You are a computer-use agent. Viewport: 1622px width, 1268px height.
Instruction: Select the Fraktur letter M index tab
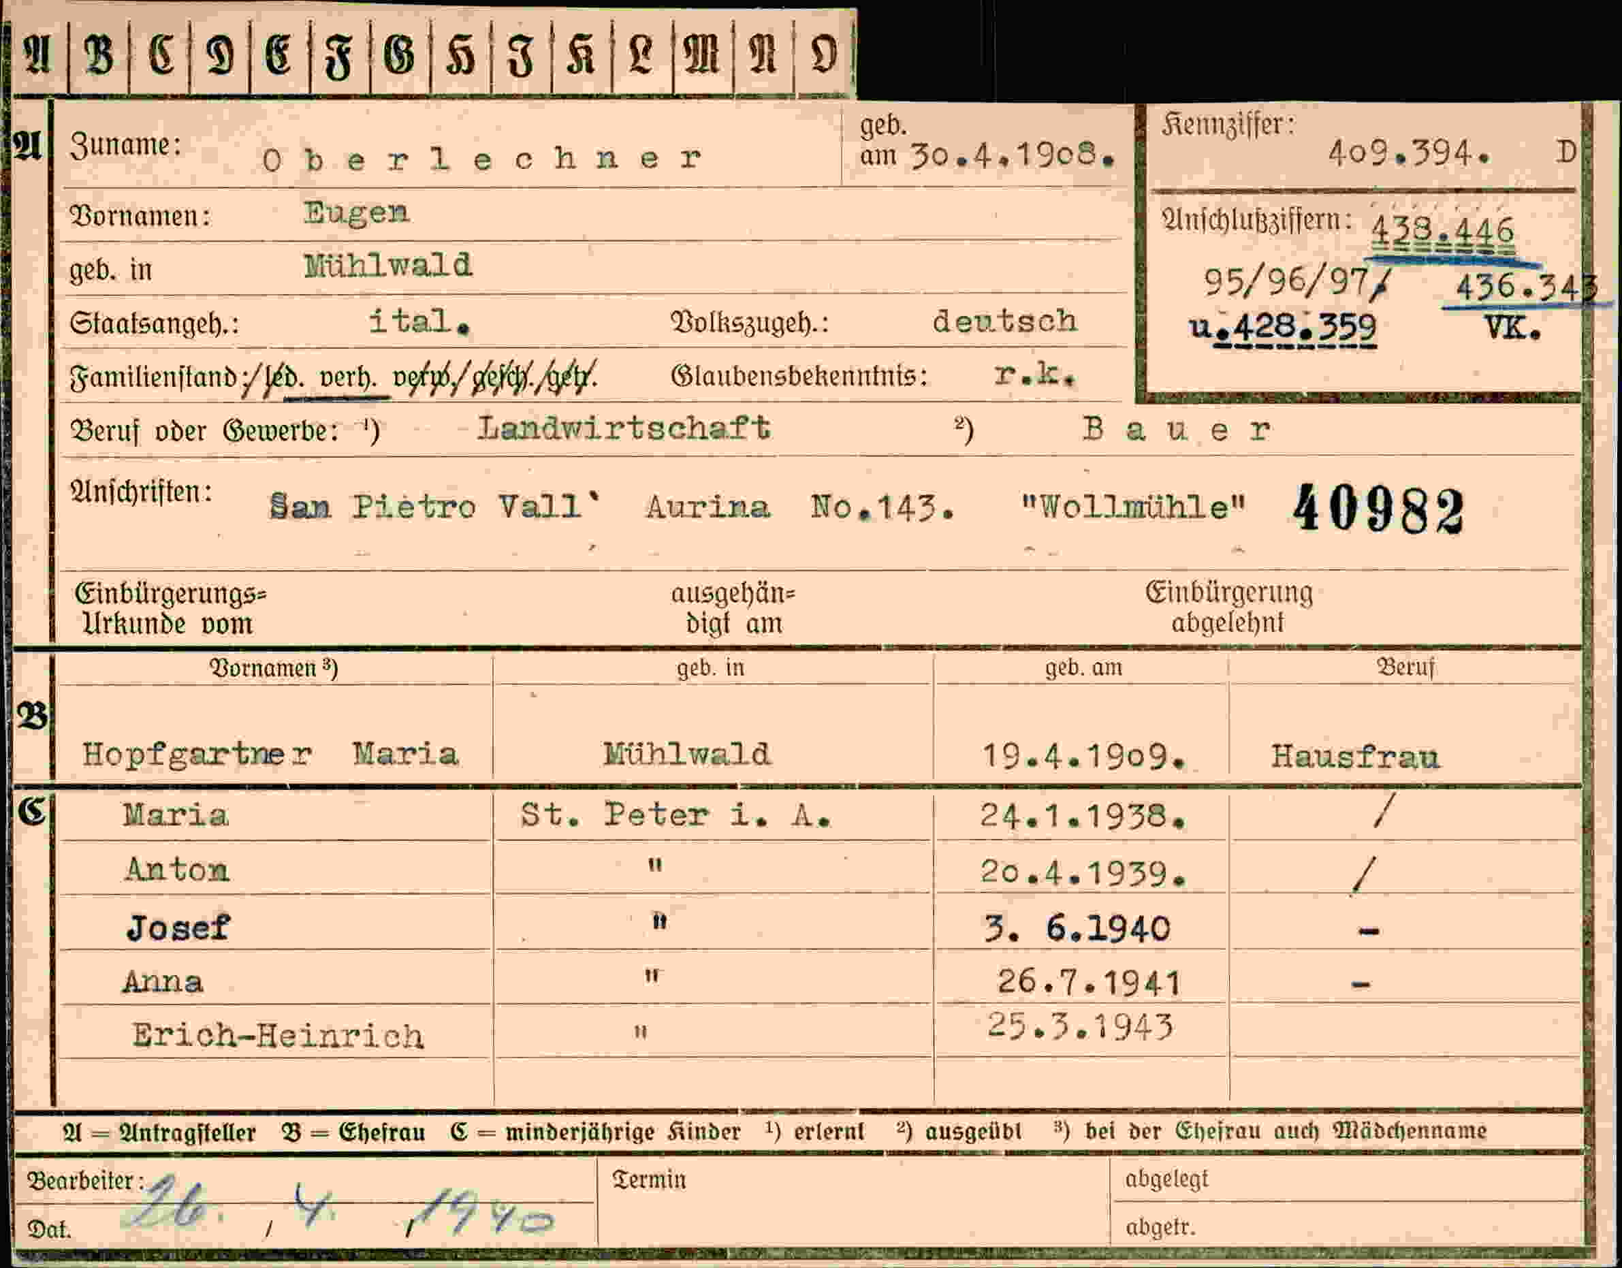[703, 56]
